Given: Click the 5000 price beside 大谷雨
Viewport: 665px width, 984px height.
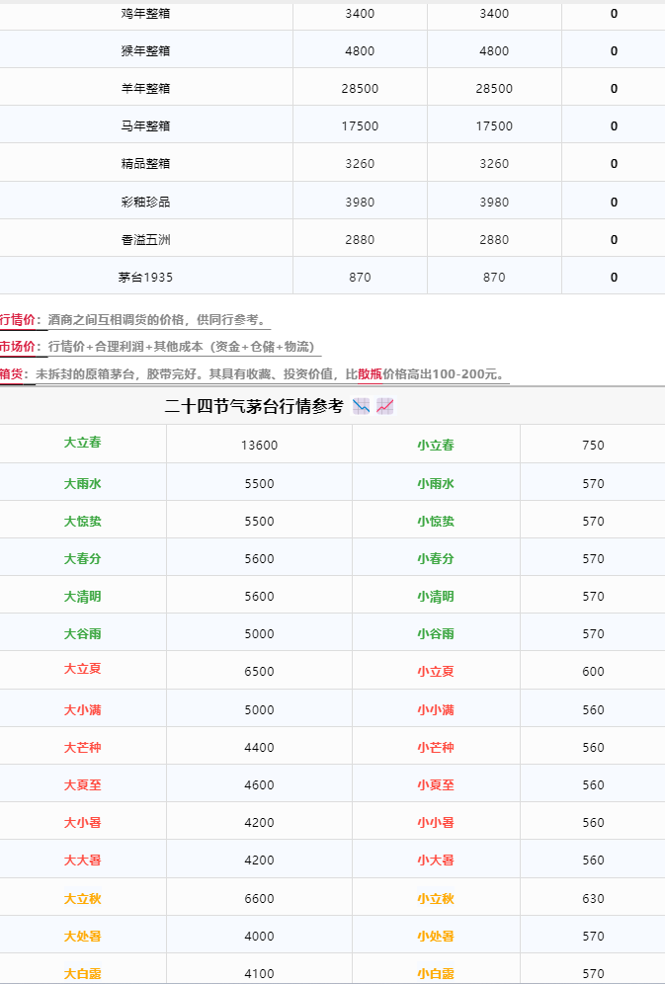Looking at the screenshot, I should click(x=259, y=634).
